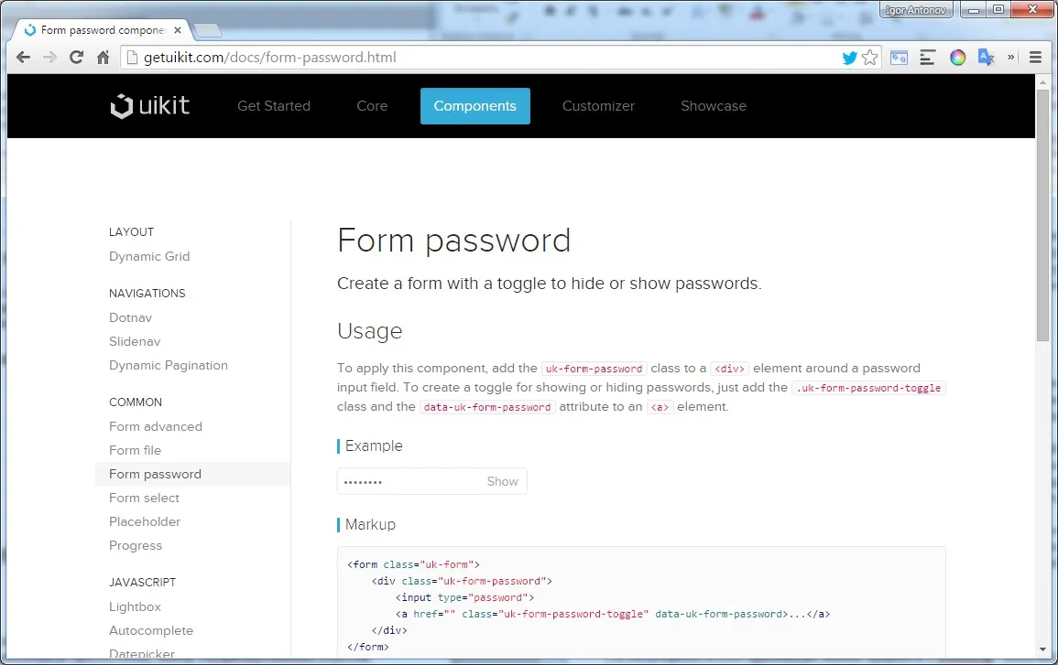Viewport: 1058px width, 665px height.
Task: Go back using the browser back arrow
Action: pos(23,58)
